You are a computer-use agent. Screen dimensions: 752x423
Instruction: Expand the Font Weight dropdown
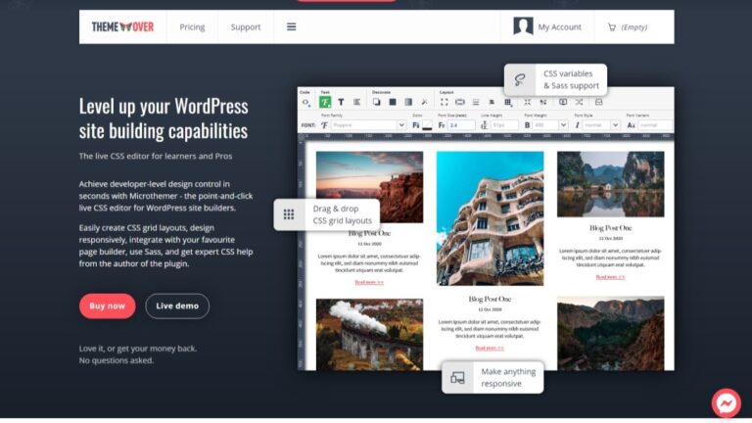click(544, 125)
